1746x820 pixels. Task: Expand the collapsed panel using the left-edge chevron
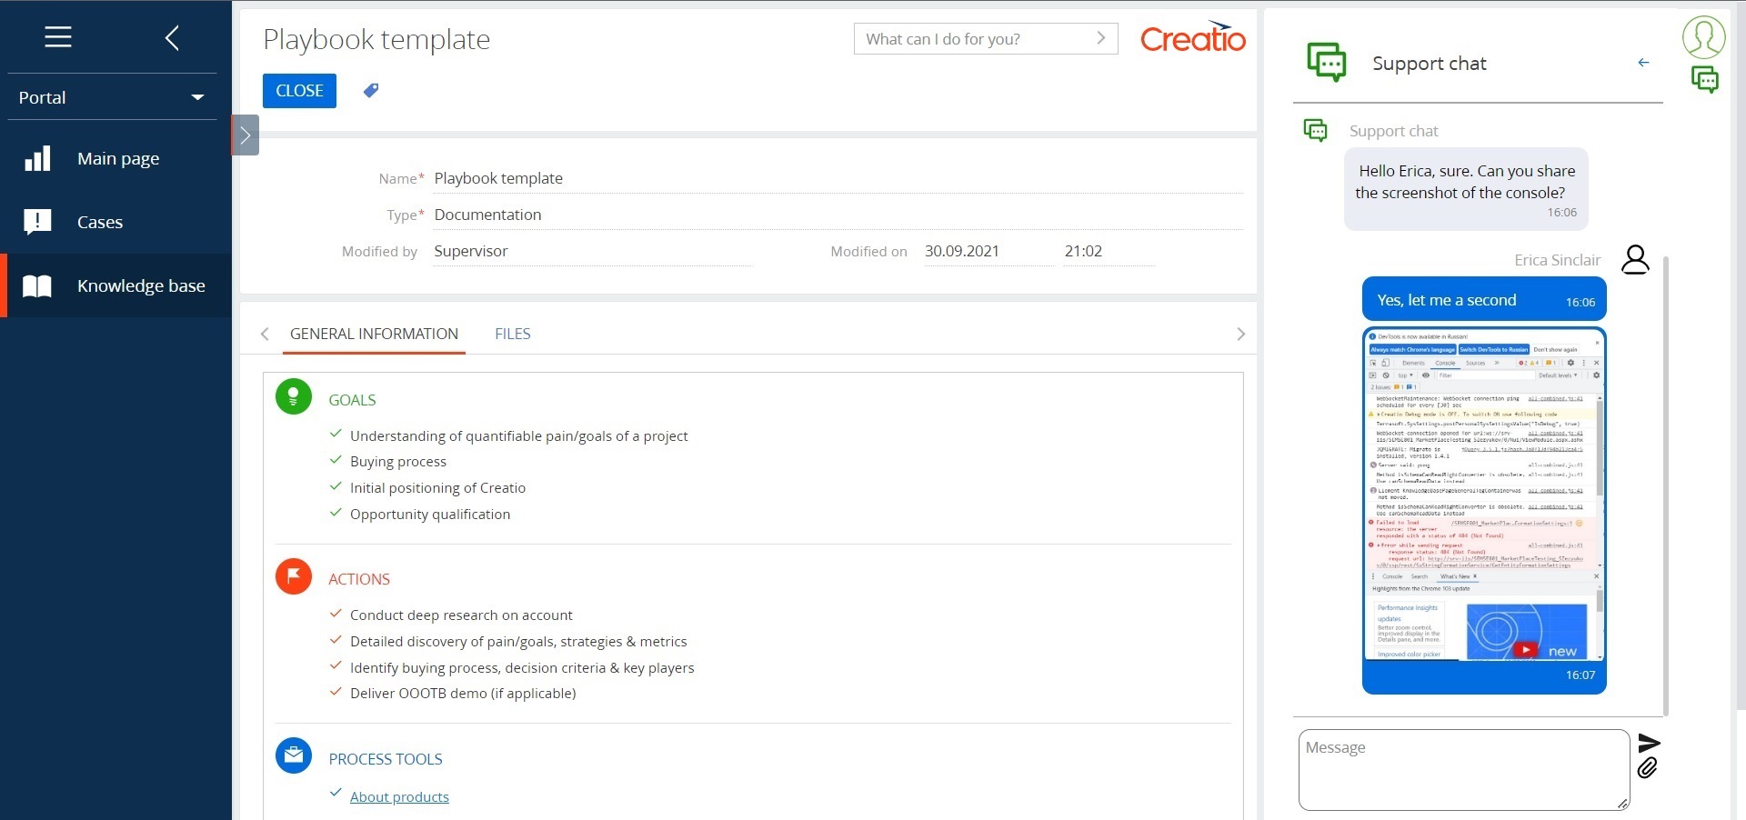[244, 135]
